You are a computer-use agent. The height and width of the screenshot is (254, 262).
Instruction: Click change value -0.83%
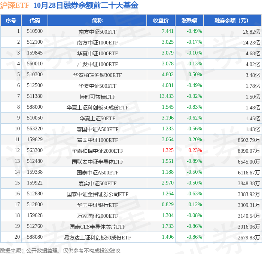(x=194, y=107)
